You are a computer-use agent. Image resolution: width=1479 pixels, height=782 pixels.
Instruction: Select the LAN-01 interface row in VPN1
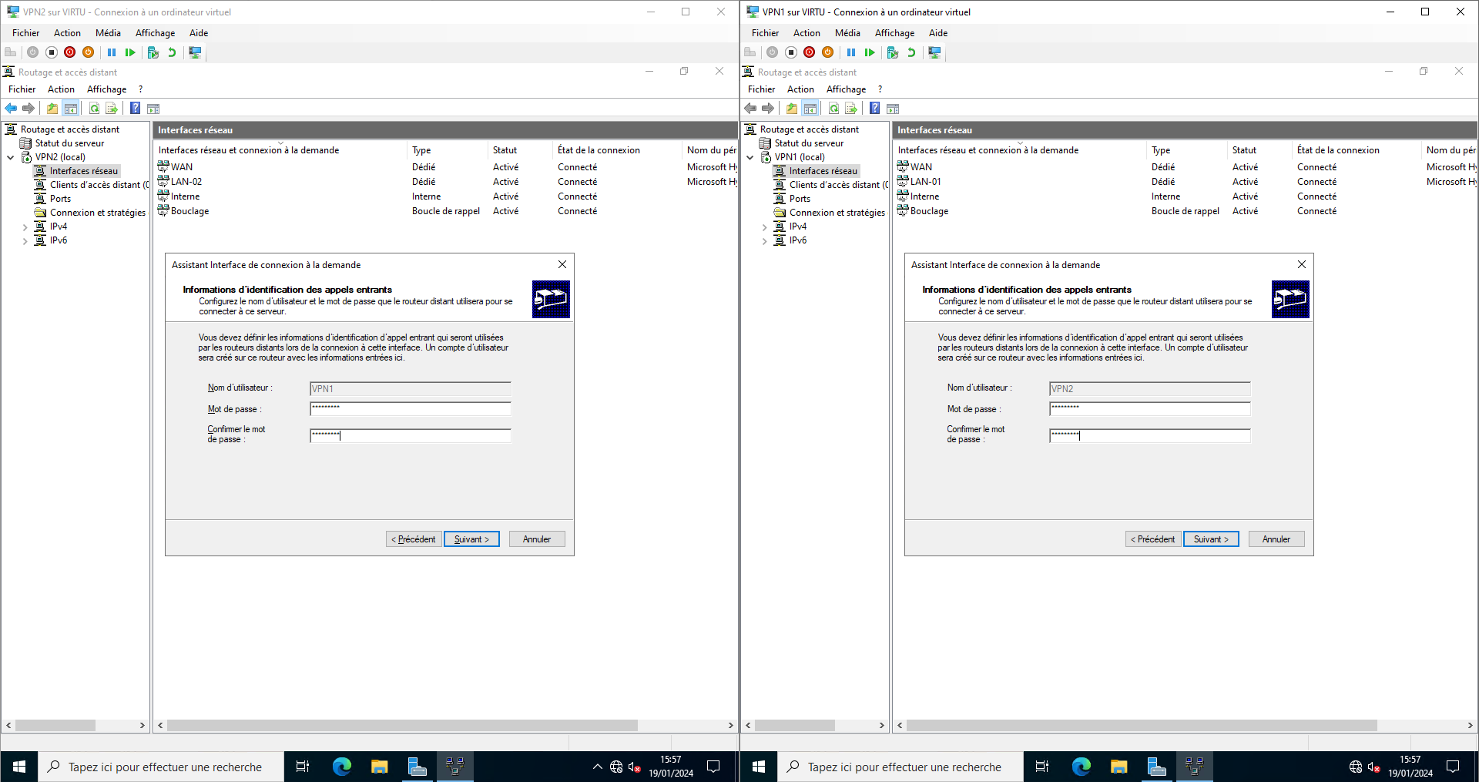tap(925, 182)
